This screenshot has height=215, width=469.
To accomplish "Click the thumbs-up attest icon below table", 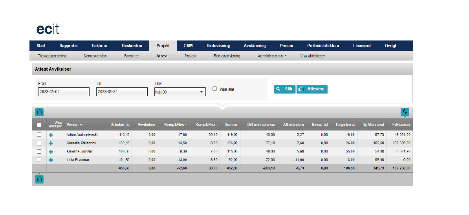I will click(x=39, y=179).
